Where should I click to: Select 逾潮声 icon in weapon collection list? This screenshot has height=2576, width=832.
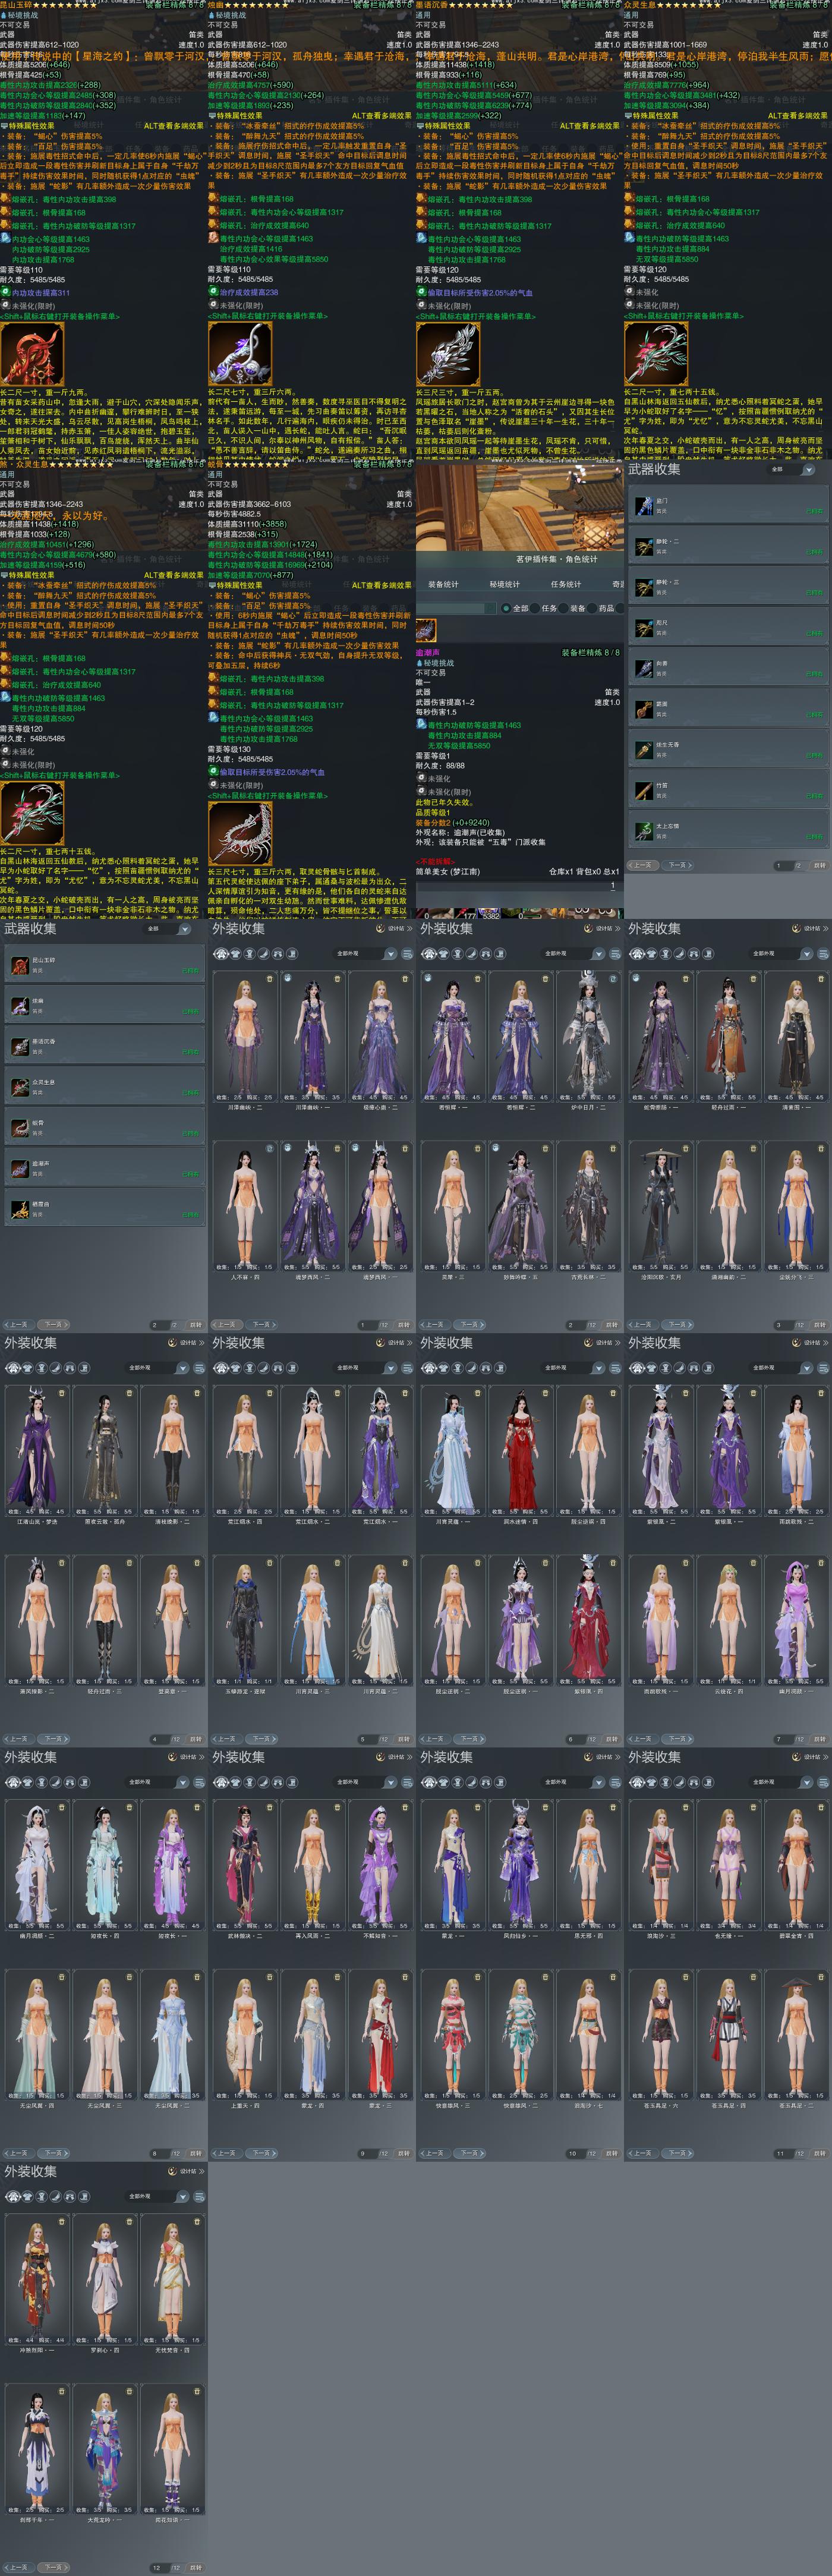tap(19, 1169)
